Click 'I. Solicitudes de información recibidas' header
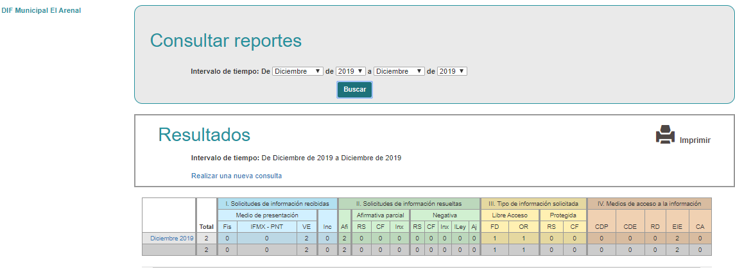The height and width of the screenshot is (268, 735). (277, 204)
